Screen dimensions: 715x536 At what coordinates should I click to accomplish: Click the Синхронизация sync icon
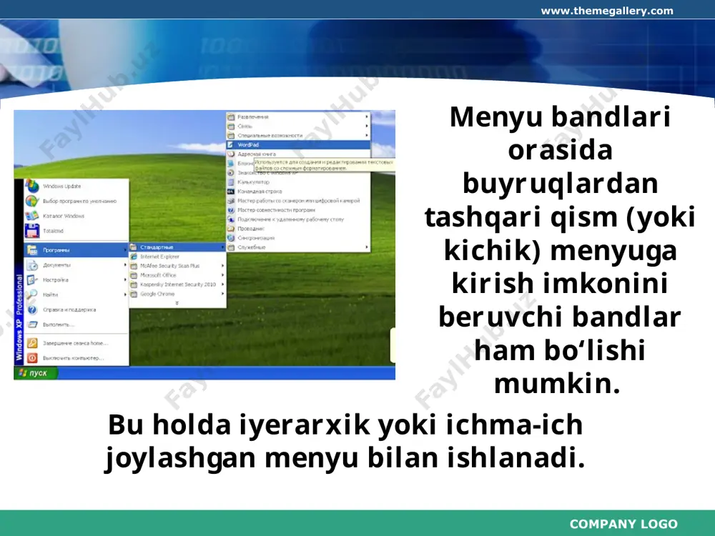(231, 238)
